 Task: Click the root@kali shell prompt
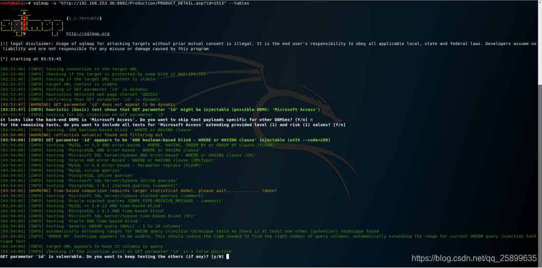(16, 3)
